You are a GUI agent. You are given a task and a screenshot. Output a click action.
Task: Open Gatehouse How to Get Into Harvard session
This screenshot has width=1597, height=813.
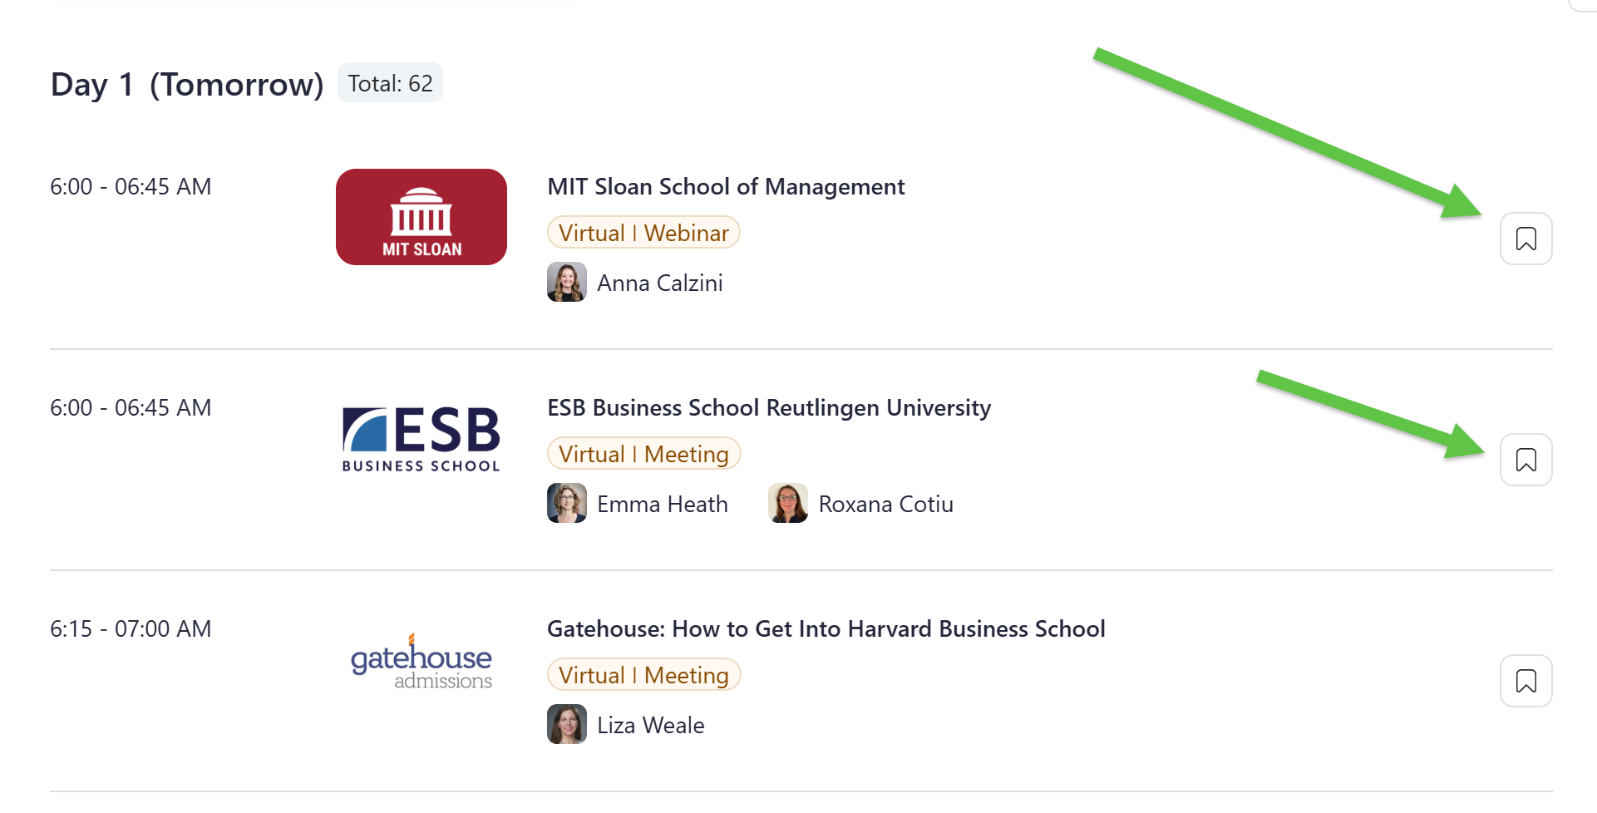826,629
